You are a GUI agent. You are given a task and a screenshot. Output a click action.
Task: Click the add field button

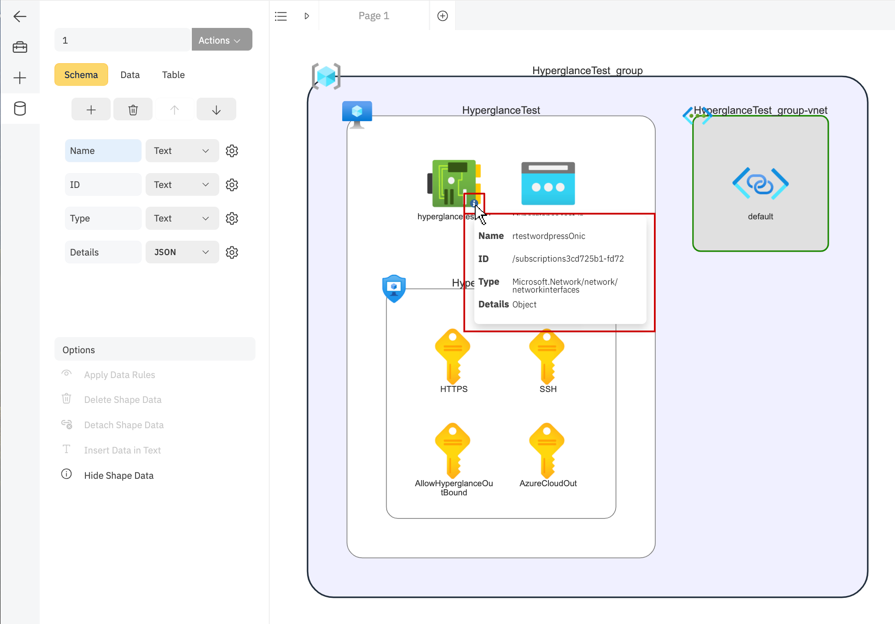pos(92,110)
